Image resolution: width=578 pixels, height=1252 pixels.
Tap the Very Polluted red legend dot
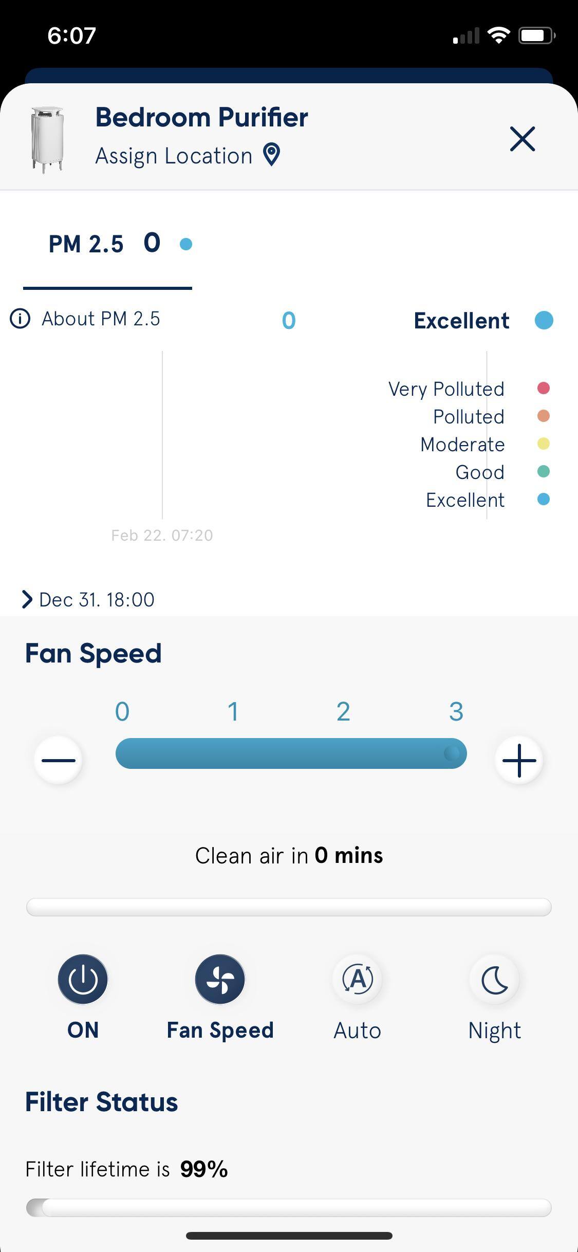[x=544, y=388]
